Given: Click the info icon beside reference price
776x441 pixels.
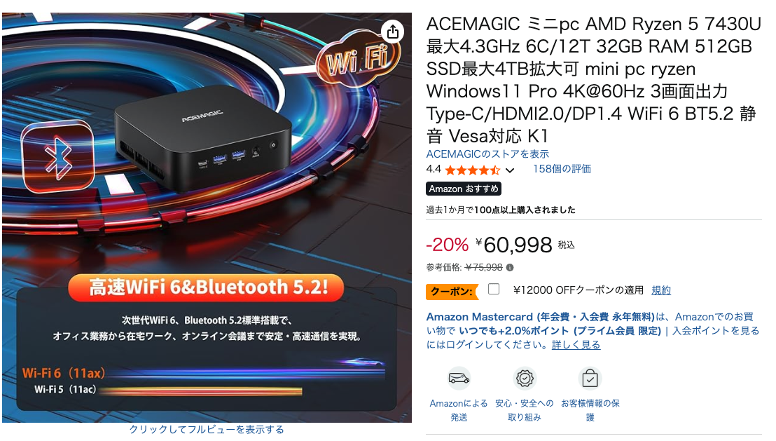Looking at the screenshot, I should point(510,268).
